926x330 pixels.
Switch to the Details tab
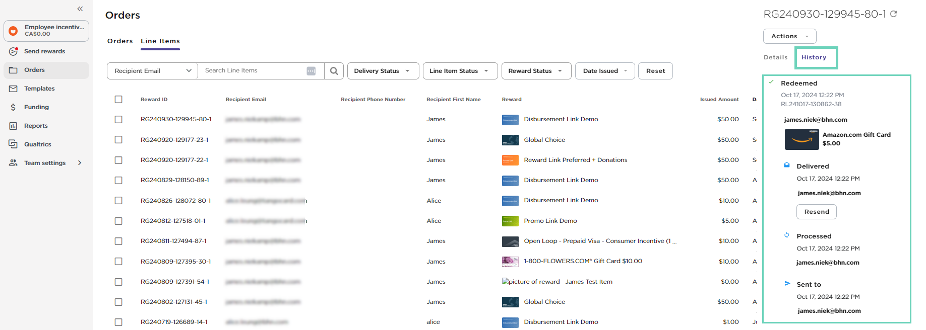pos(775,57)
